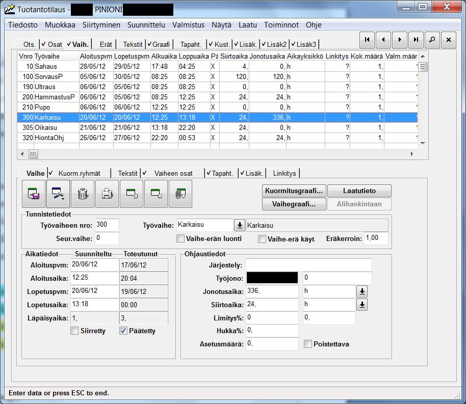The width and height of the screenshot is (466, 404).
Task: Click the Alihankintaan button
Action: [x=359, y=204]
